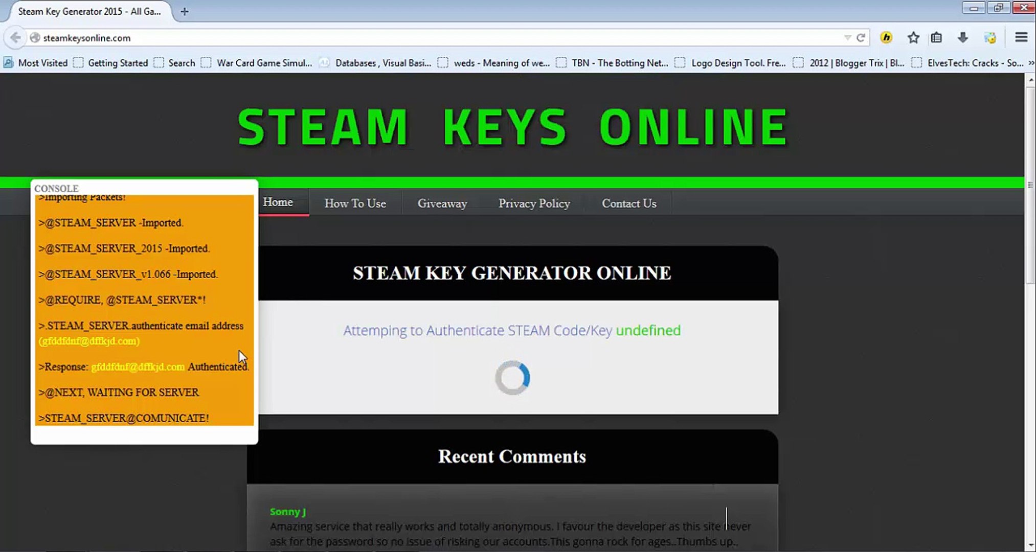Show bookmarks list icon
This screenshot has height=552, width=1036.
pos(936,37)
